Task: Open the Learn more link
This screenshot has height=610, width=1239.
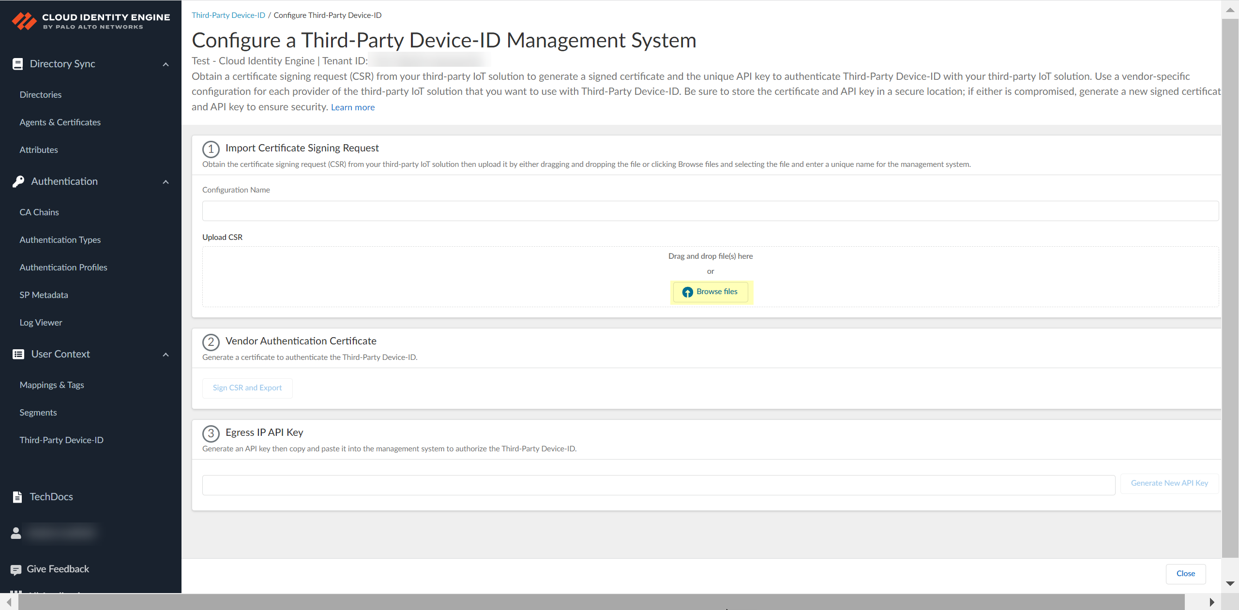Action: point(352,107)
